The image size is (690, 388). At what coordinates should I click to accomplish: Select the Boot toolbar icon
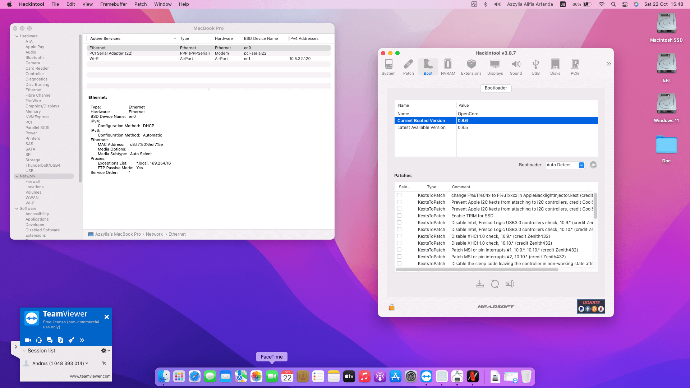pyautogui.click(x=428, y=67)
